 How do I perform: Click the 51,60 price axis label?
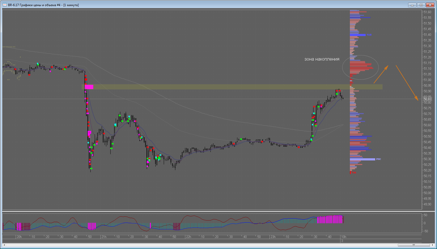point(428,12)
